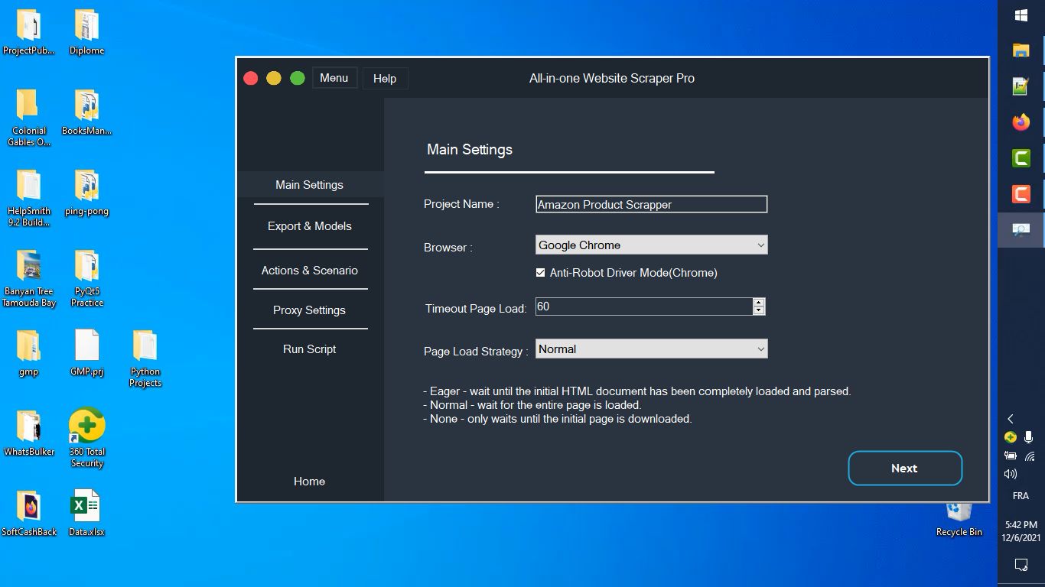Screen dimensions: 1045x587
Task: Open the Proxy Settings section
Action: (x=310, y=310)
